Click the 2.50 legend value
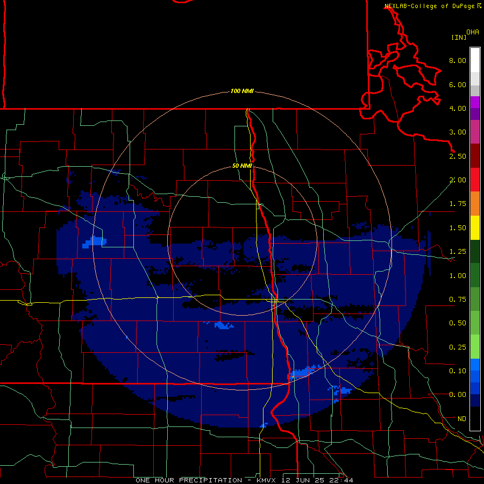The width and height of the screenshot is (484, 484). 458,156
